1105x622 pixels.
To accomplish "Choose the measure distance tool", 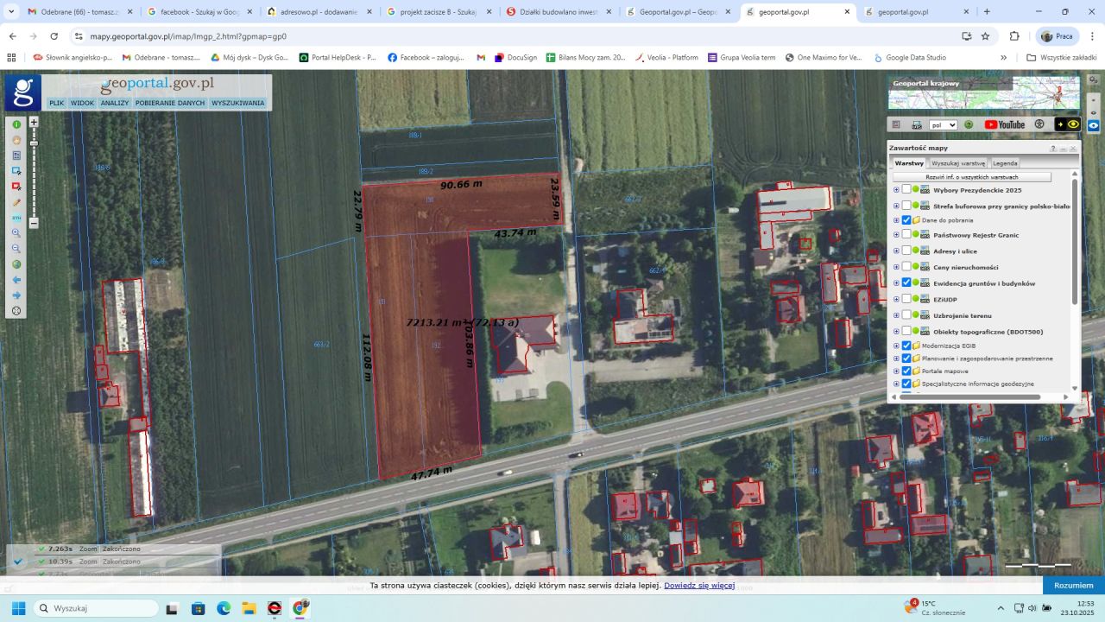I will coord(16,218).
